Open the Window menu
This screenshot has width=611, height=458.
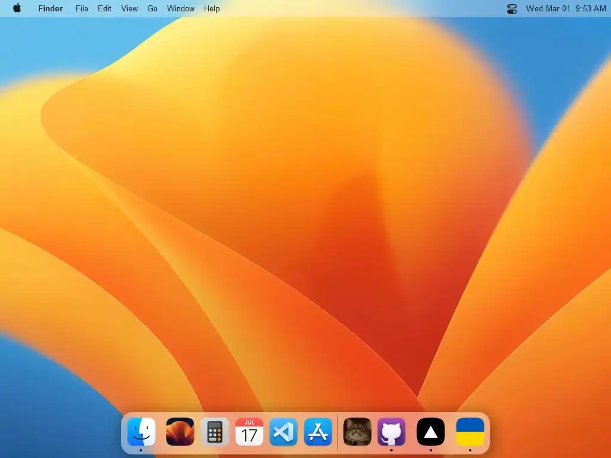pos(181,8)
